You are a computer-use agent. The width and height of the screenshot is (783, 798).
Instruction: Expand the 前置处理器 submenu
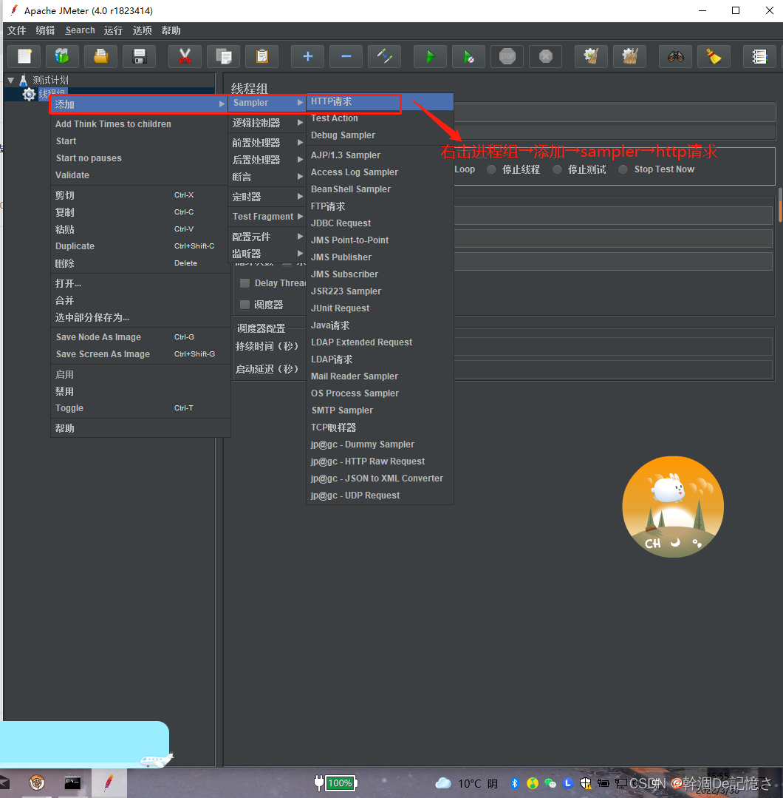(267, 143)
